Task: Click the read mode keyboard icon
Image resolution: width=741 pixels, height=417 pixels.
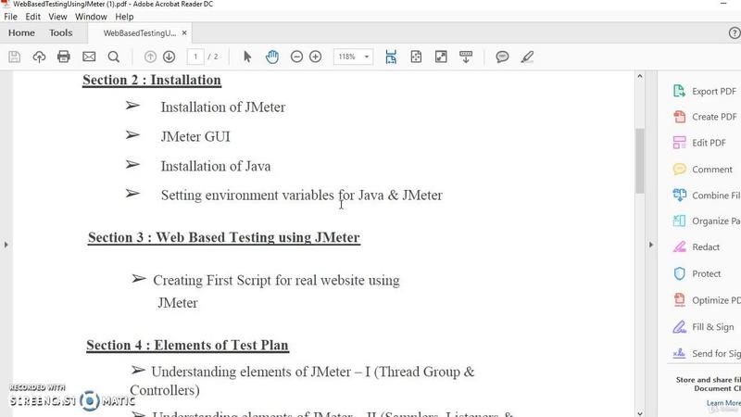Action: (x=466, y=57)
